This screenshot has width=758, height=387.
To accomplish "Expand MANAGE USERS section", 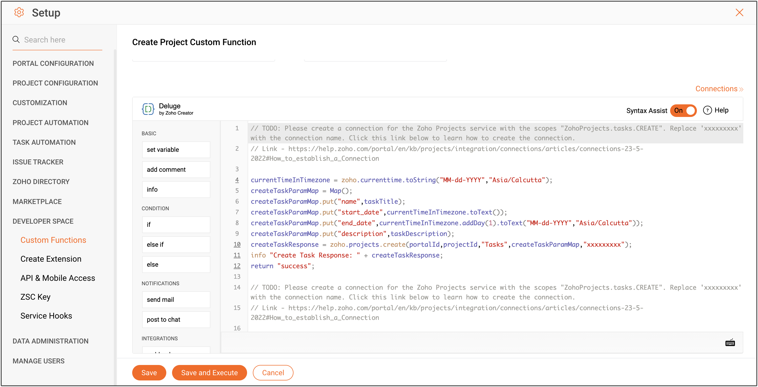I will point(39,361).
